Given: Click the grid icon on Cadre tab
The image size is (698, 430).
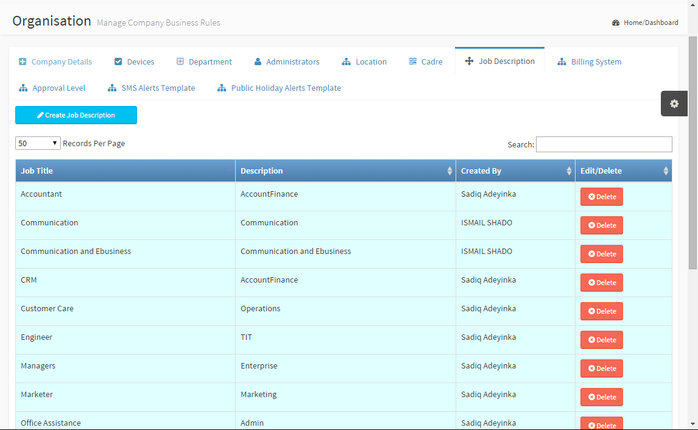Looking at the screenshot, I should point(413,62).
